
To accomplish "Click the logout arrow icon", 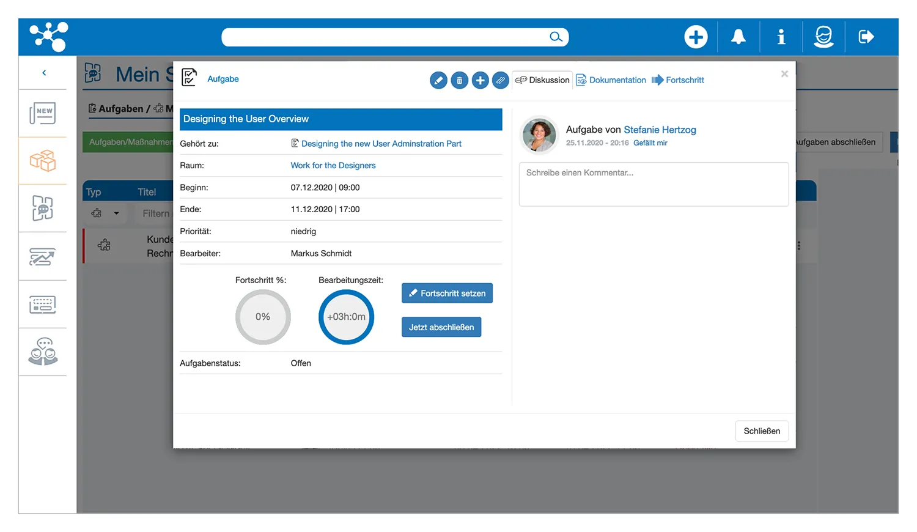I will point(866,37).
